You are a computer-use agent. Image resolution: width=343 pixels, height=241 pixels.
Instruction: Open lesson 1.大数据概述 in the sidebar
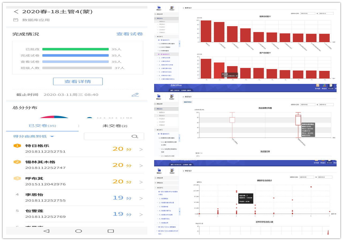tap(163, 199)
